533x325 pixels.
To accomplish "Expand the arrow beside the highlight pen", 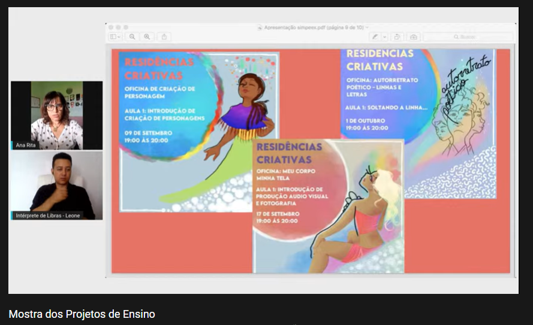I will (385, 37).
